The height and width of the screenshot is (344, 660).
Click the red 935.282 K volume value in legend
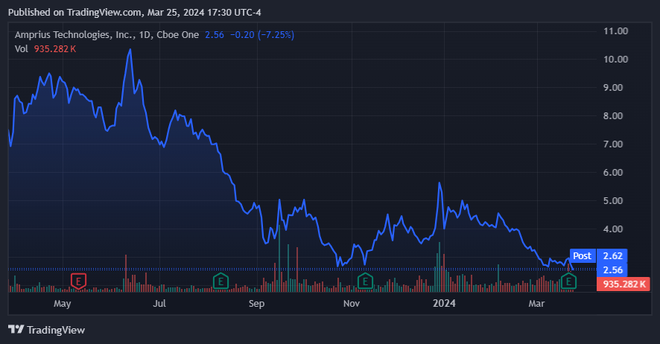(x=55, y=49)
